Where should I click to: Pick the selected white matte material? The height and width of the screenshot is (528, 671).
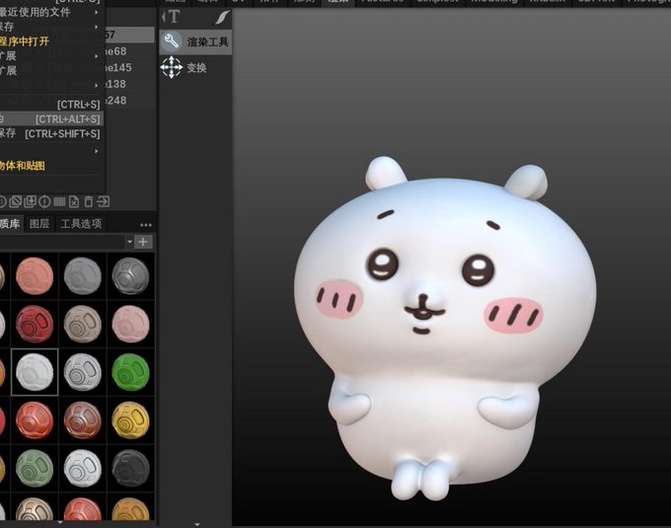pyautogui.click(x=35, y=372)
